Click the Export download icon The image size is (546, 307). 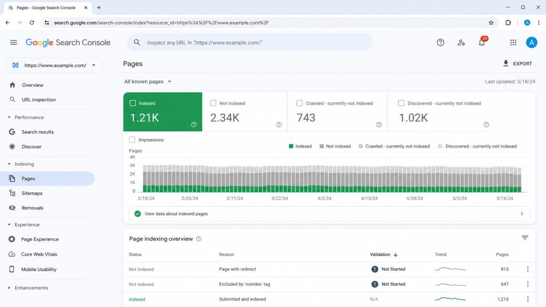tap(505, 63)
